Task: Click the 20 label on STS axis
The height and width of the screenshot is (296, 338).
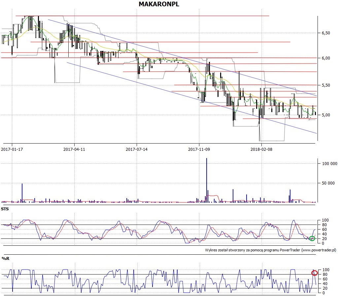Action: pos(324,239)
